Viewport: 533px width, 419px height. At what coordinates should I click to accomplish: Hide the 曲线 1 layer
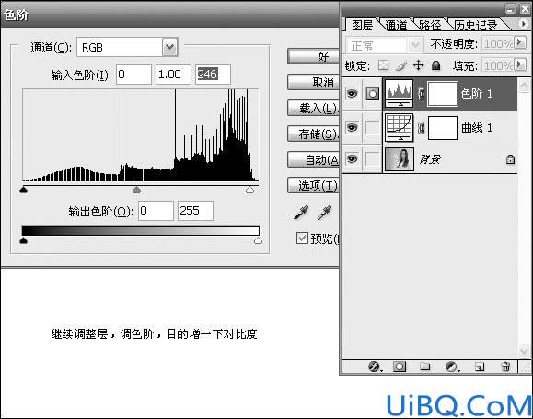coord(353,127)
